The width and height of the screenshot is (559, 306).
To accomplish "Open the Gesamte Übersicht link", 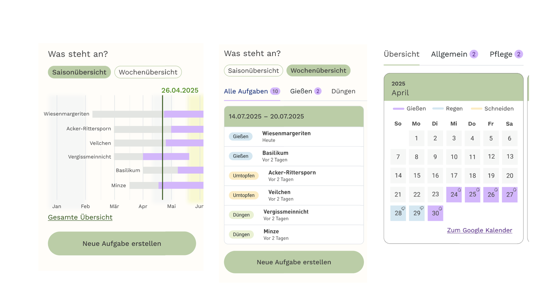I will coord(80,217).
